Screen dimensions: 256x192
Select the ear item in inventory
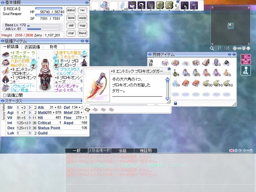(217, 62)
